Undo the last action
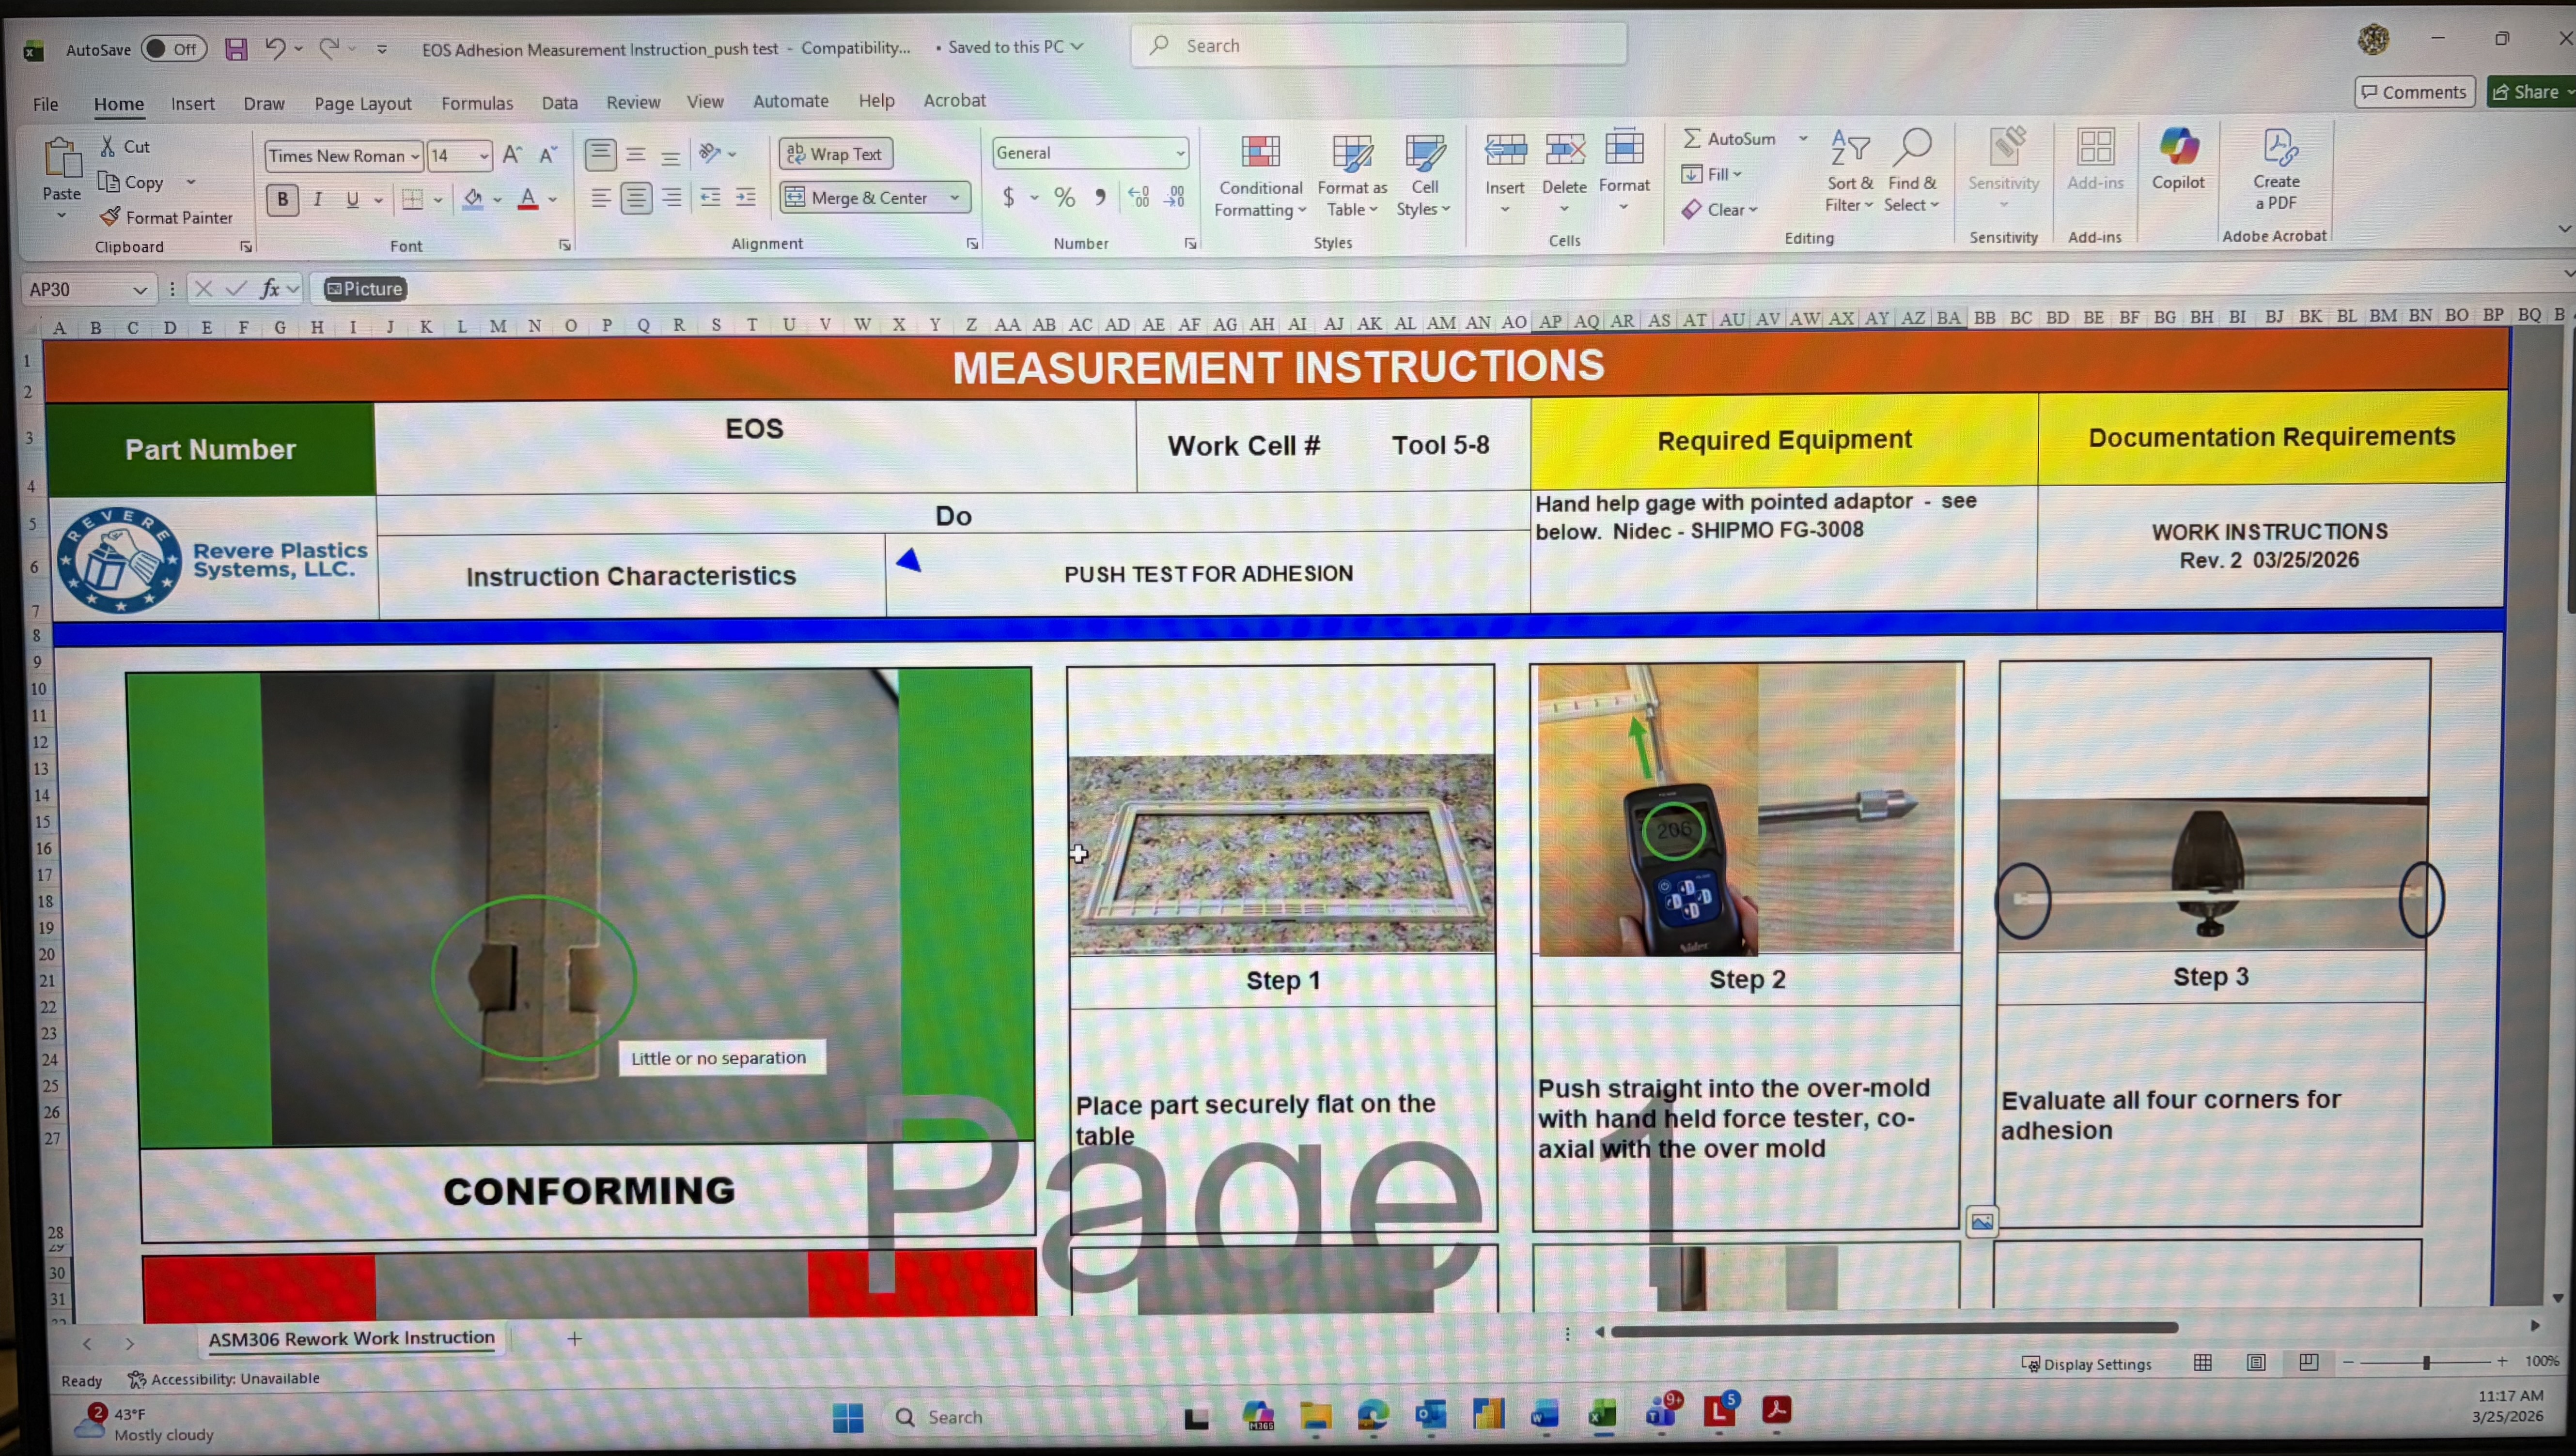 click(x=274, y=48)
